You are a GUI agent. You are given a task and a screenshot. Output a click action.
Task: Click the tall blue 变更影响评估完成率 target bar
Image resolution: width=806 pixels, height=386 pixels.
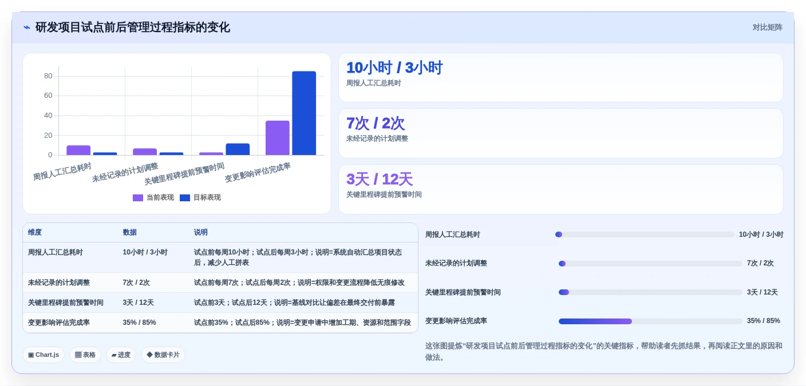pyautogui.click(x=304, y=113)
